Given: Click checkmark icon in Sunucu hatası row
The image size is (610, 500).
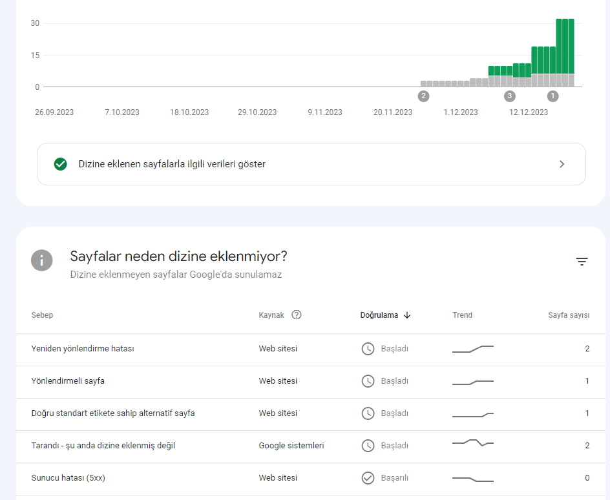Looking at the screenshot, I should click(368, 478).
